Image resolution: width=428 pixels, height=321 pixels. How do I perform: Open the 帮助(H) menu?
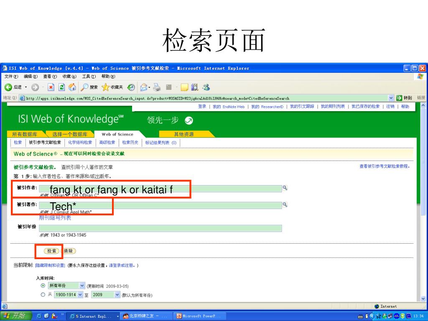pyautogui.click(x=108, y=76)
